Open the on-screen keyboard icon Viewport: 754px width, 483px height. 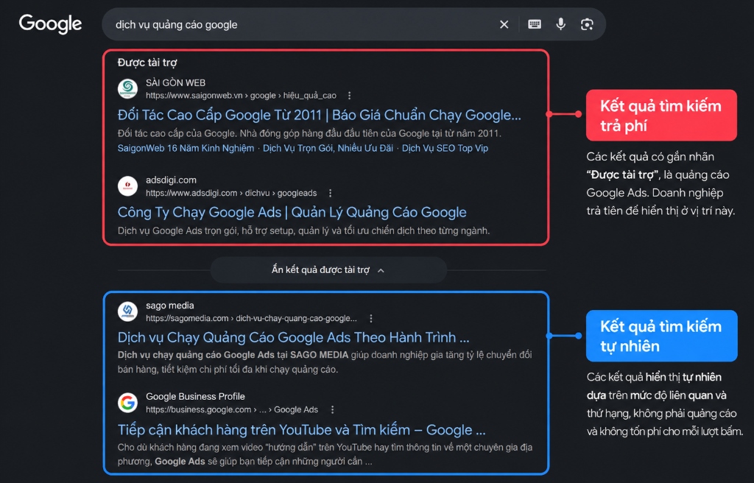(535, 24)
